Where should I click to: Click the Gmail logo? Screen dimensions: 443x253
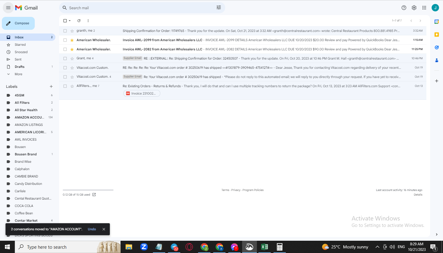(26, 8)
